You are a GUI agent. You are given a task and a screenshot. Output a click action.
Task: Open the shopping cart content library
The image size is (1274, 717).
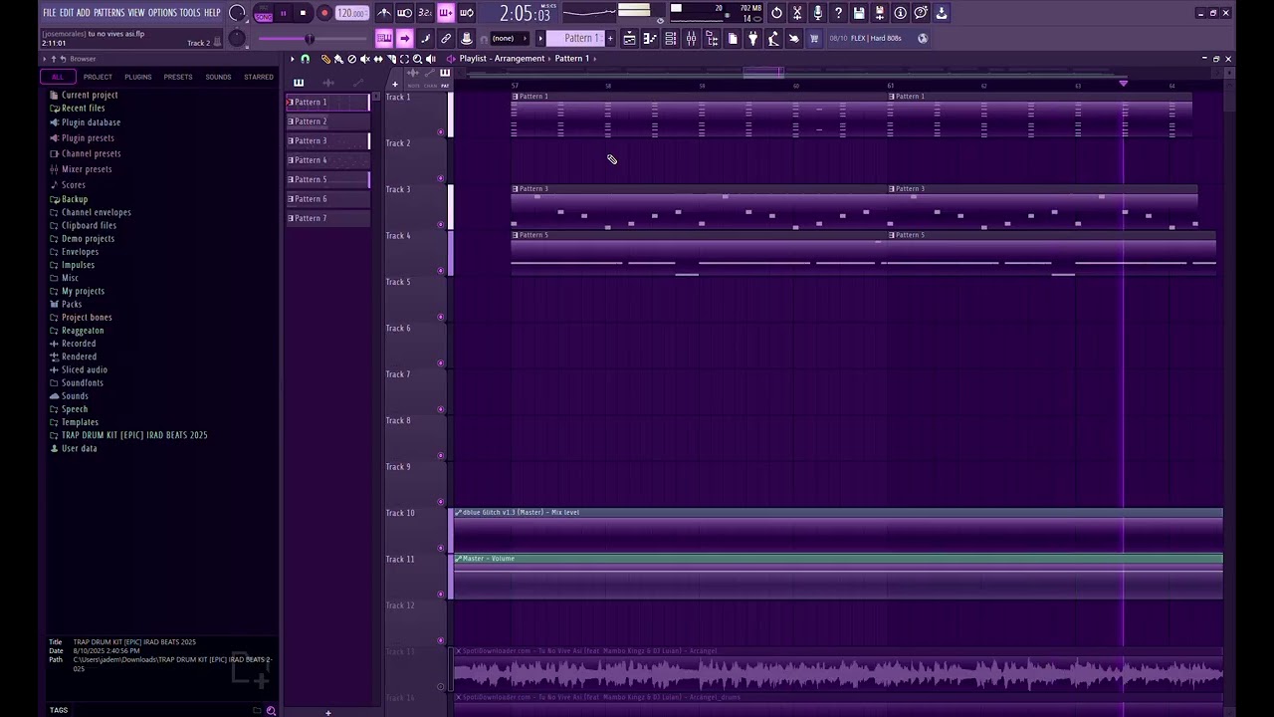coord(814,39)
